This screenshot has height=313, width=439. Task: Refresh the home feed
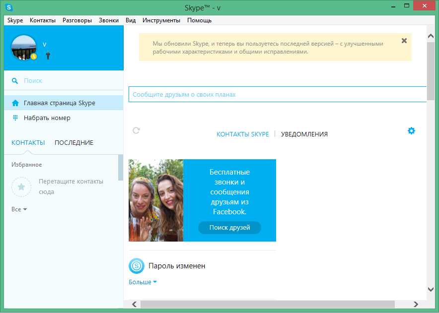coord(136,130)
